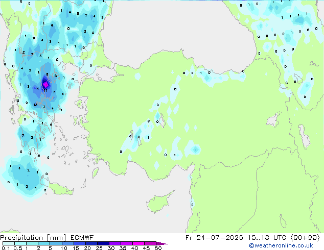Click the 'Precipitation' title word

(x=21, y=238)
